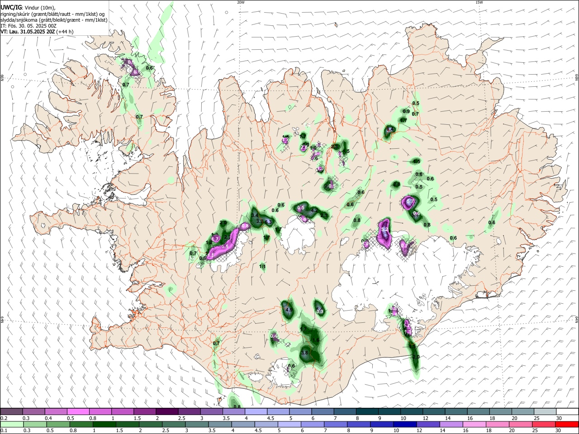
Task: Select the light pink rain swatch between 16 and 18
Action: pos(475,425)
